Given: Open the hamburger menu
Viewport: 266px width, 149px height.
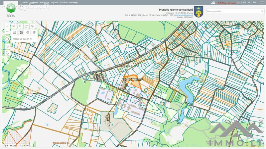Looking at the screenshot, I should click(x=262, y=3).
